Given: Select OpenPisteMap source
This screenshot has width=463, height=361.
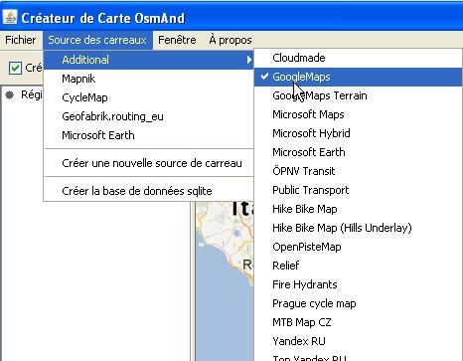Looking at the screenshot, I should pos(358,247).
